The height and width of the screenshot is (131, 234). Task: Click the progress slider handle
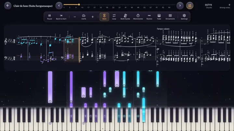click(x=79, y=5)
